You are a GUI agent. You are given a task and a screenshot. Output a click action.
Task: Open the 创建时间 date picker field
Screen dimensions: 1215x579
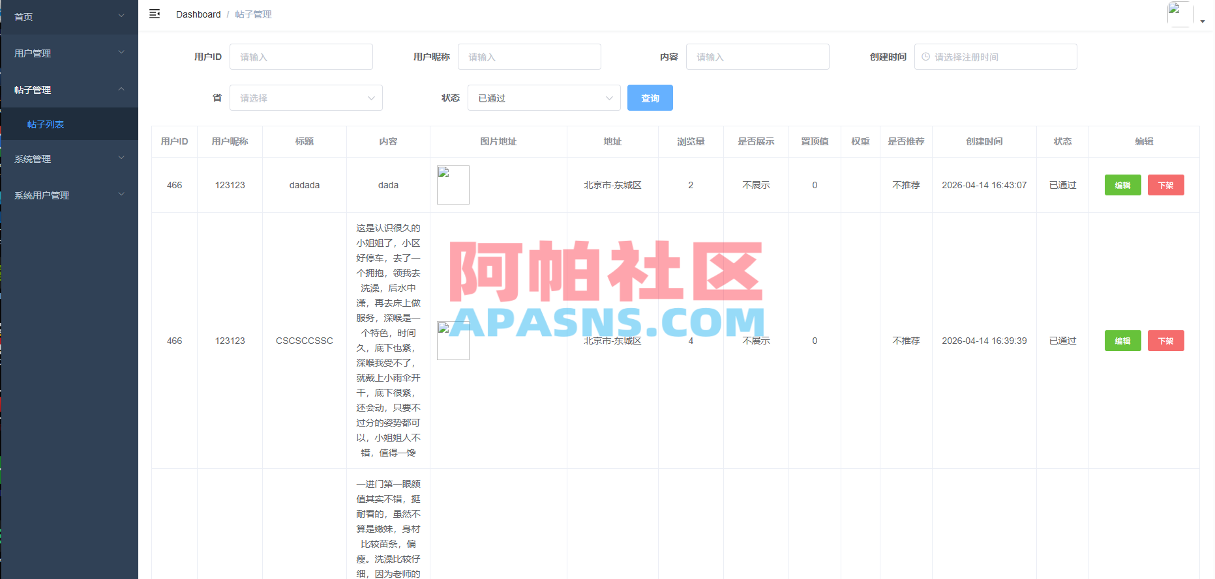(996, 57)
